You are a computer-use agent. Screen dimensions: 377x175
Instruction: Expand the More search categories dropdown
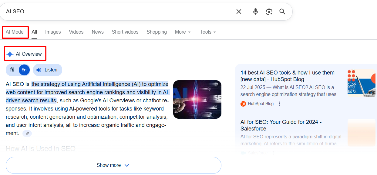coord(183,32)
